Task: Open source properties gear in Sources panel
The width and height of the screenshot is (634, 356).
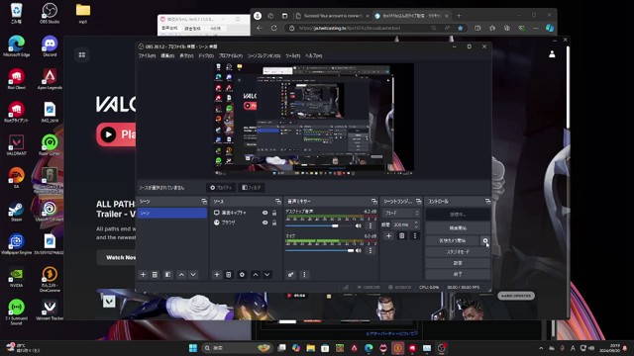Action: (x=242, y=275)
